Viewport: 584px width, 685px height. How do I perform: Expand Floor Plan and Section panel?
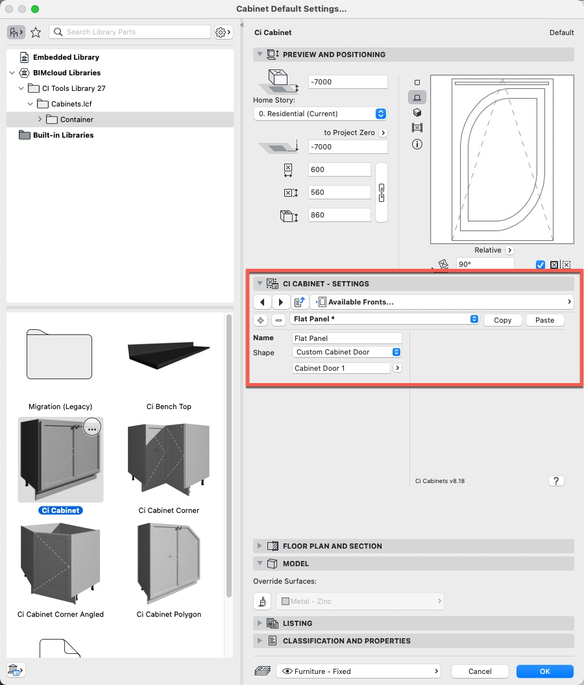(x=260, y=545)
